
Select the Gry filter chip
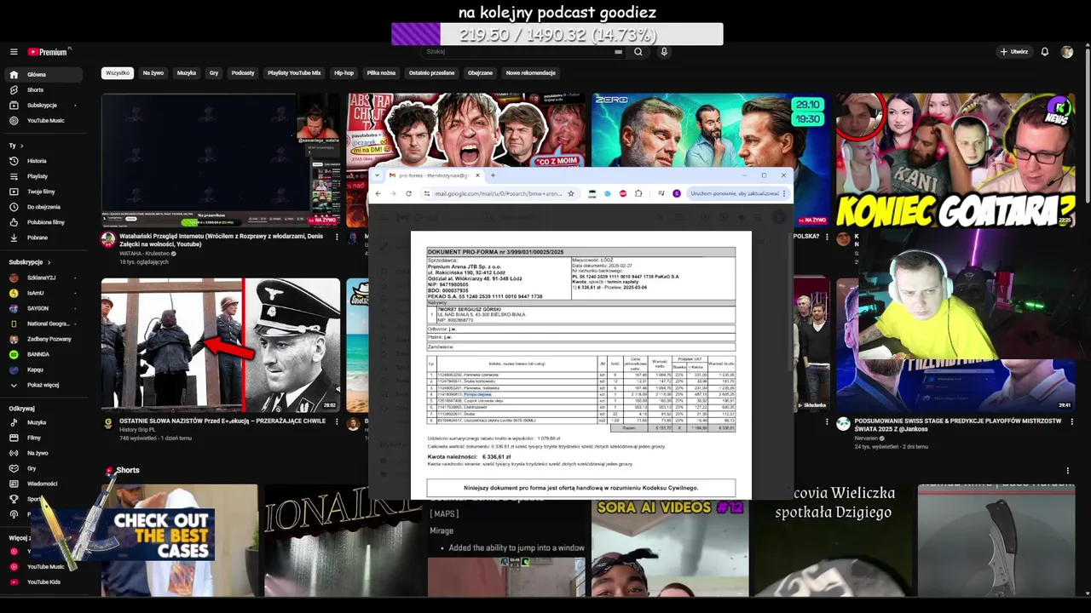pyautogui.click(x=214, y=73)
